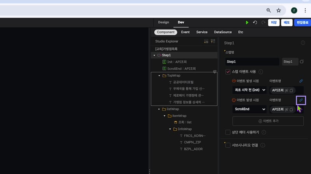Click the panel divider handle dots
This screenshot has height=174, width=311.
[149, 171]
